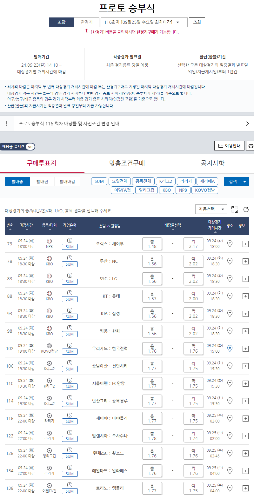The width and height of the screenshot is (254, 499).
Task: Open the 맞춤조건구매 tab
Action: 127,163
